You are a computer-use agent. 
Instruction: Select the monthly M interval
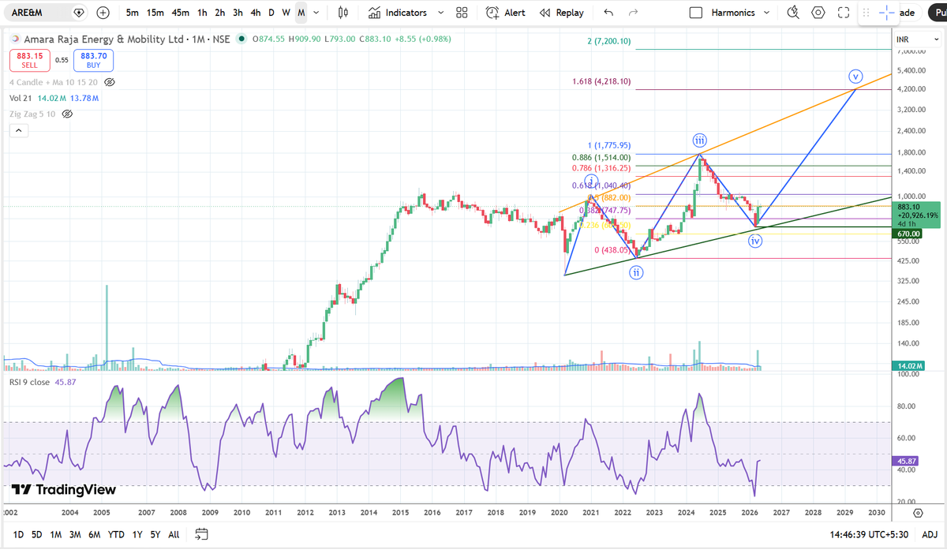click(x=301, y=13)
